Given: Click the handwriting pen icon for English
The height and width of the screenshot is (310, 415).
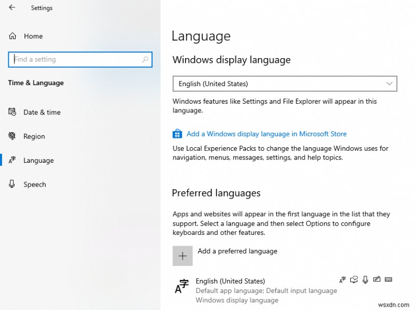Looking at the screenshot, I should click(x=377, y=279).
